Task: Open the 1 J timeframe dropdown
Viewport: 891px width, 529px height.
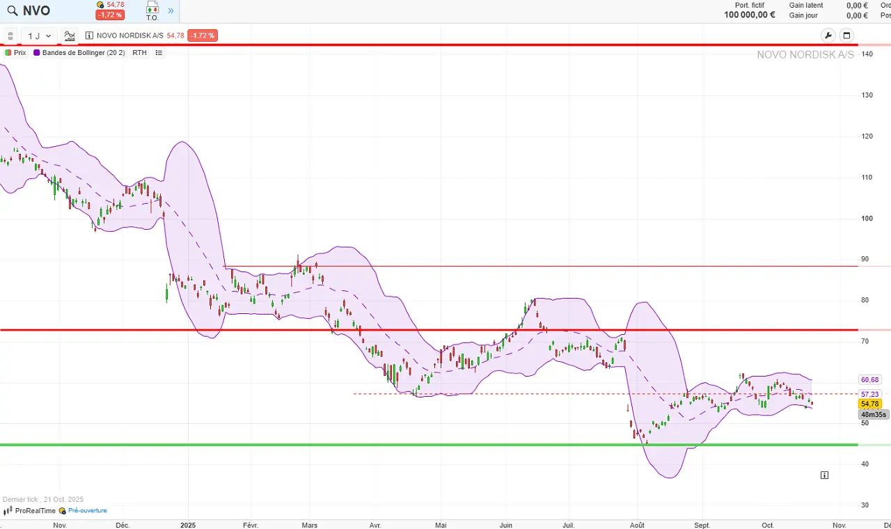Action: point(38,35)
